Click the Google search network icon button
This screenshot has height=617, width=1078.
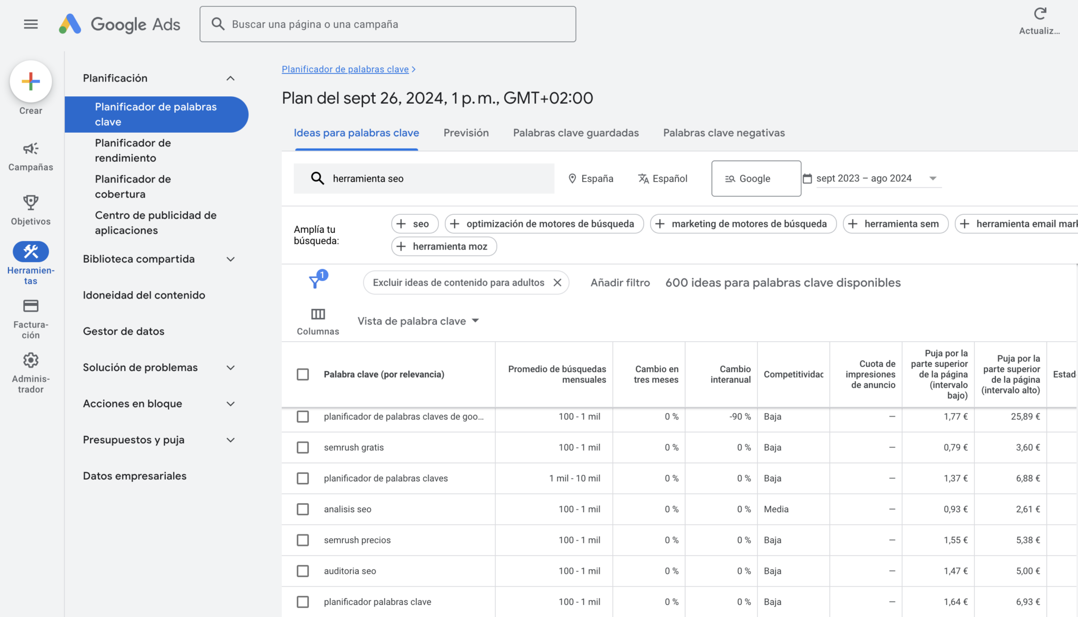[x=756, y=178]
